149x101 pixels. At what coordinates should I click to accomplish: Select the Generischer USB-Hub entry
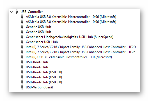(42, 42)
